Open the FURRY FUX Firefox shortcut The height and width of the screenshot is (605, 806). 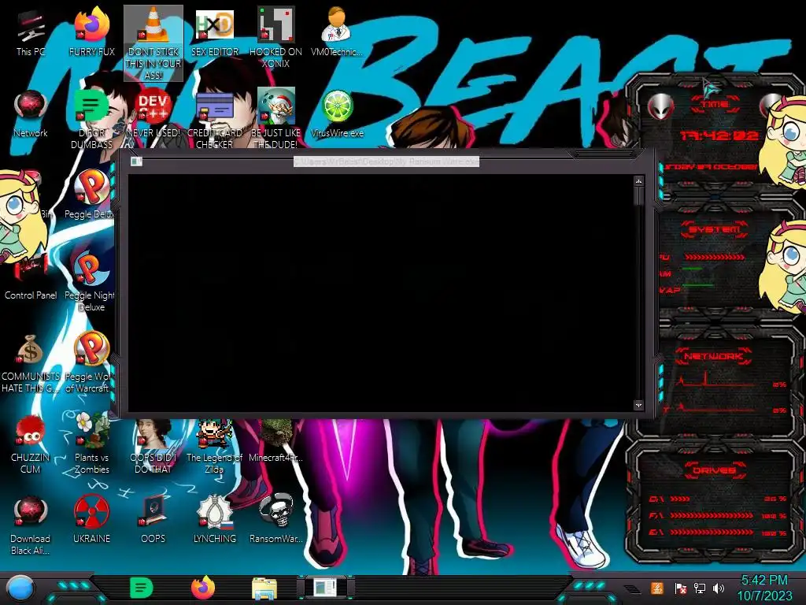91,32
